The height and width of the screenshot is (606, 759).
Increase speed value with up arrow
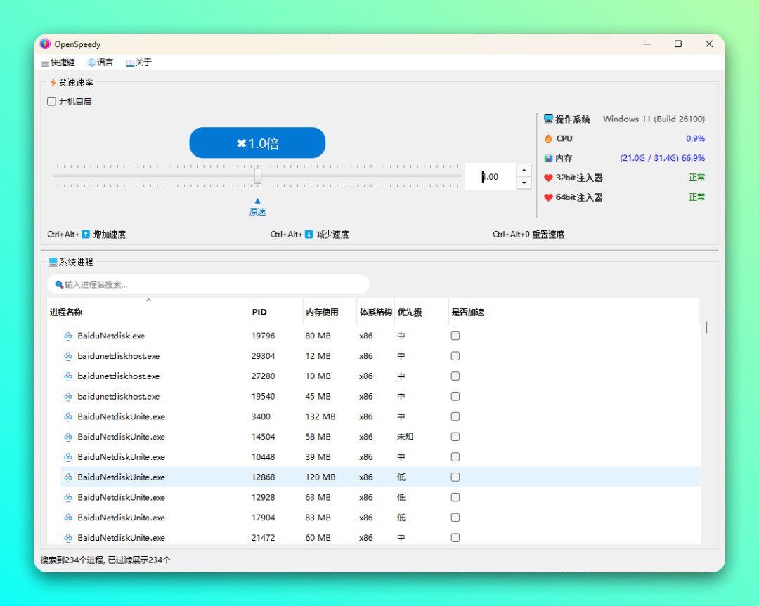click(x=524, y=171)
